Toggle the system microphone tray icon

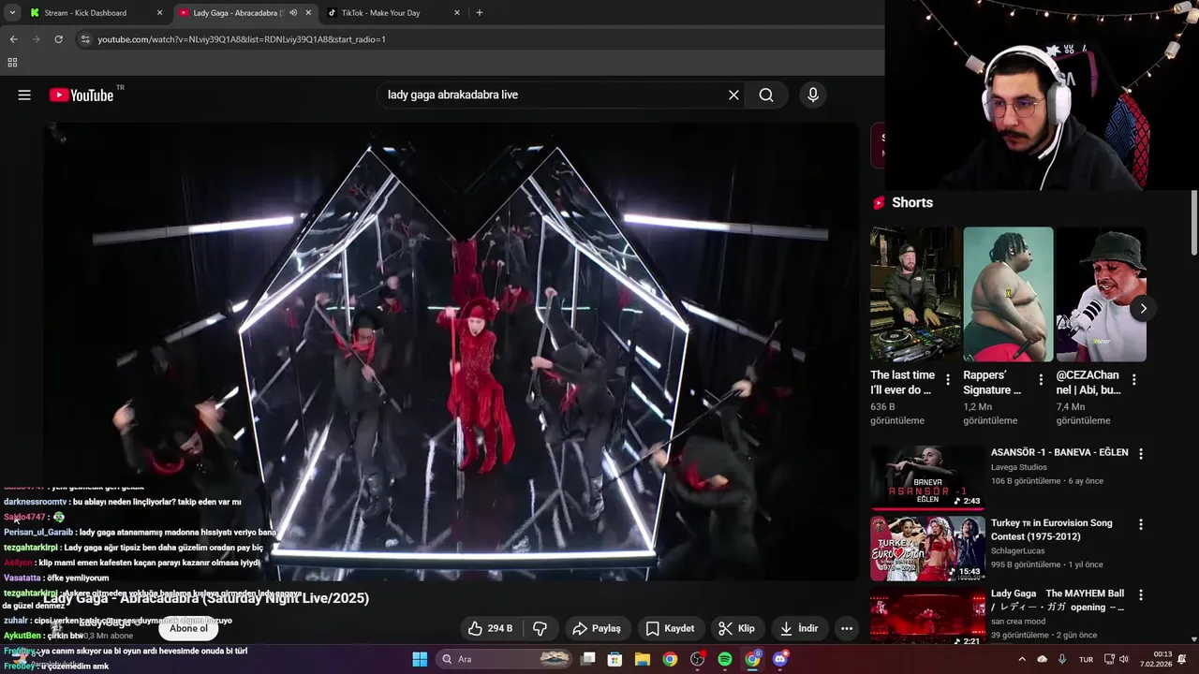[1062, 659]
